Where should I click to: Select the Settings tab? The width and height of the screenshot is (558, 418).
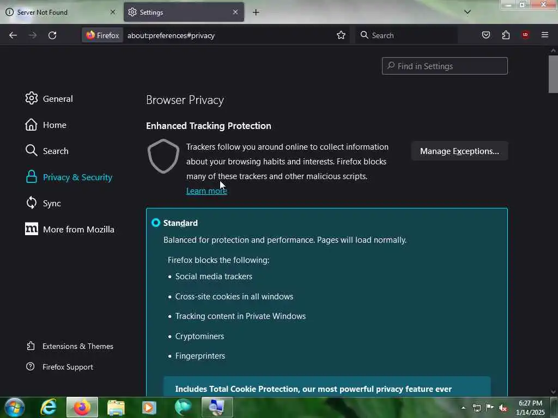pyautogui.click(x=184, y=12)
